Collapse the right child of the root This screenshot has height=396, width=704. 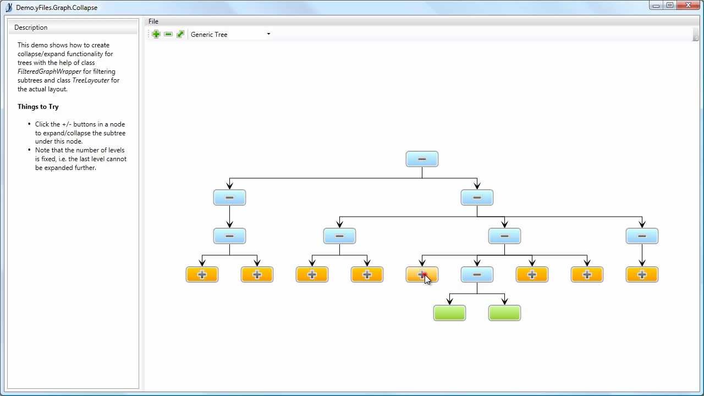[477, 197]
